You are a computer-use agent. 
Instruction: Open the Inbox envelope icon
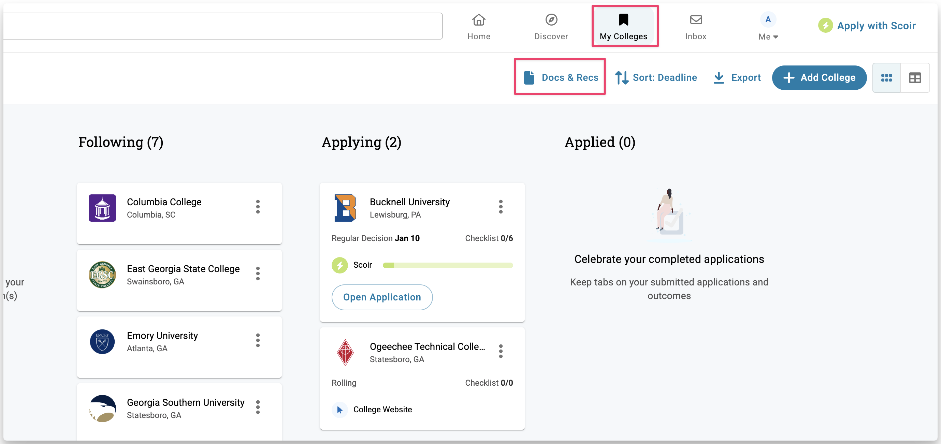tap(696, 20)
